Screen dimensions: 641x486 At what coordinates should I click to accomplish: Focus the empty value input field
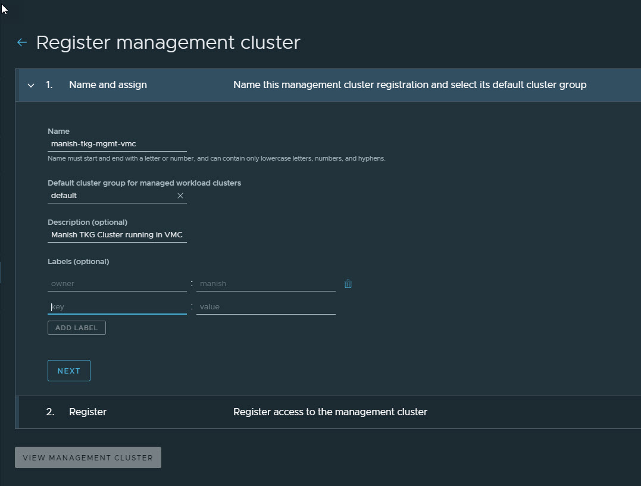point(265,307)
